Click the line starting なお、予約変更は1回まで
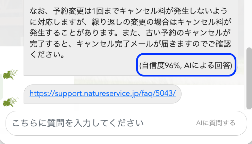Screen dimensions: 252x144 (128, 11)
